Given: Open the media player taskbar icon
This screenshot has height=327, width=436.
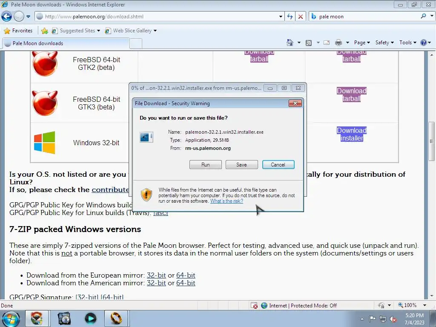Looking at the screenshot, I should (90, 318).
